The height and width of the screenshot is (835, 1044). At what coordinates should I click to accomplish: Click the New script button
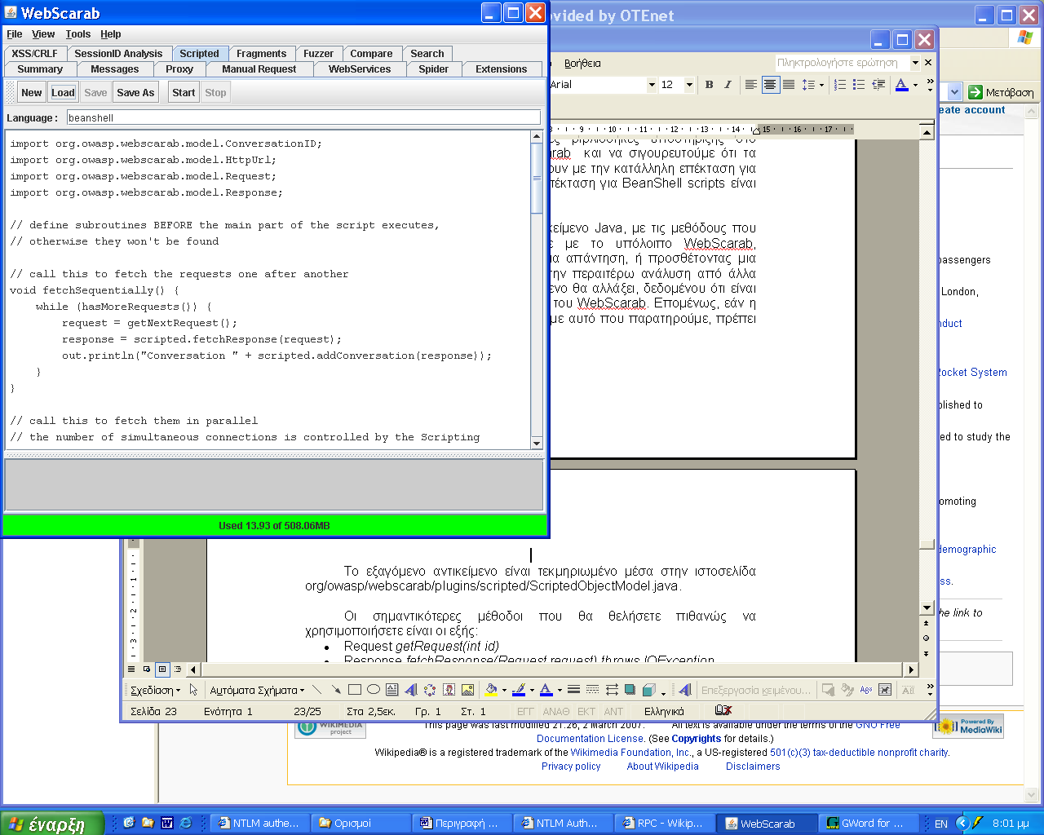(31, 93)
